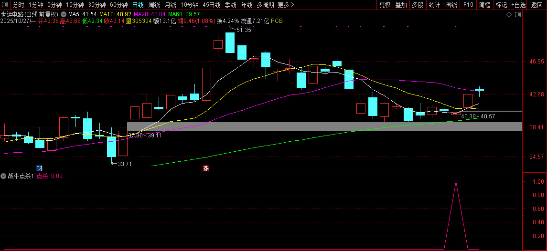Toggle the left sidebar panel icon
Screen dimensions: 547x251
coord(4,5)
